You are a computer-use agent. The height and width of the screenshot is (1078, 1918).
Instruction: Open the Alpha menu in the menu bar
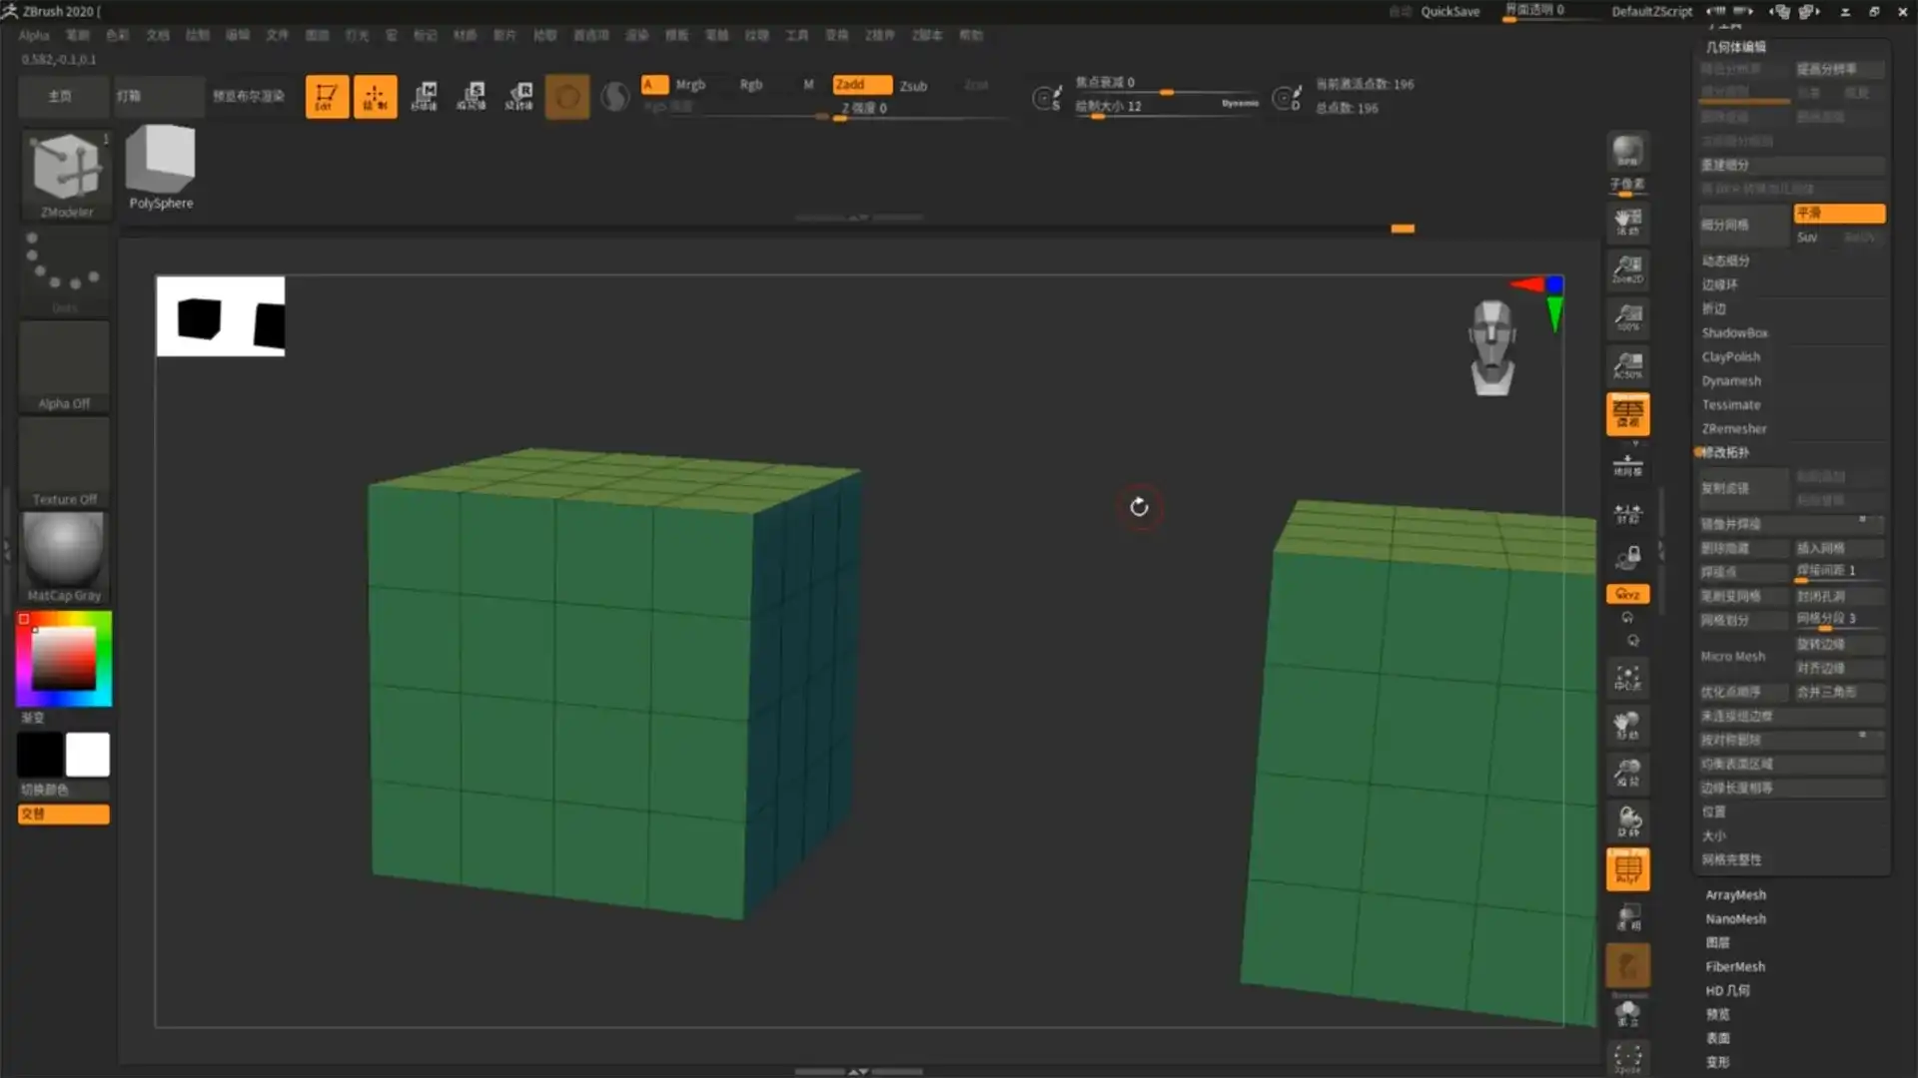click(33, 34)
